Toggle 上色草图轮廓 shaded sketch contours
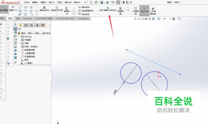Viewport: 208px width, 124px height. point(153,11)
